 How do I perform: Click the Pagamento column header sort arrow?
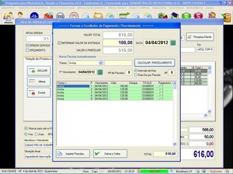(x=172, y=83)
